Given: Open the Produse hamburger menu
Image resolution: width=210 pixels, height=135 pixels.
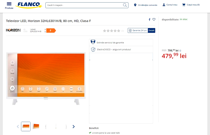Looking at the screenshot, I should pos(9,6).
